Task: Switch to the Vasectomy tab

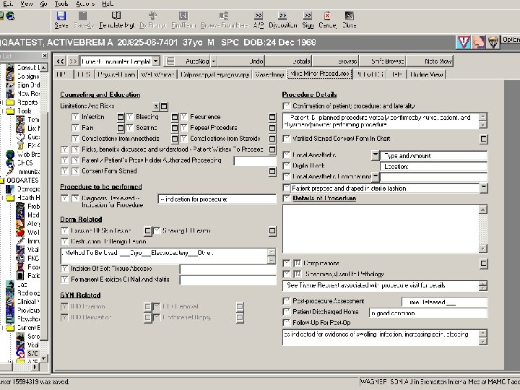Action: [x=270, y=74]
